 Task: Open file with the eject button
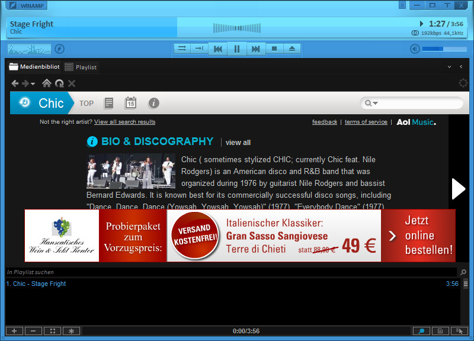click(292, 49)
